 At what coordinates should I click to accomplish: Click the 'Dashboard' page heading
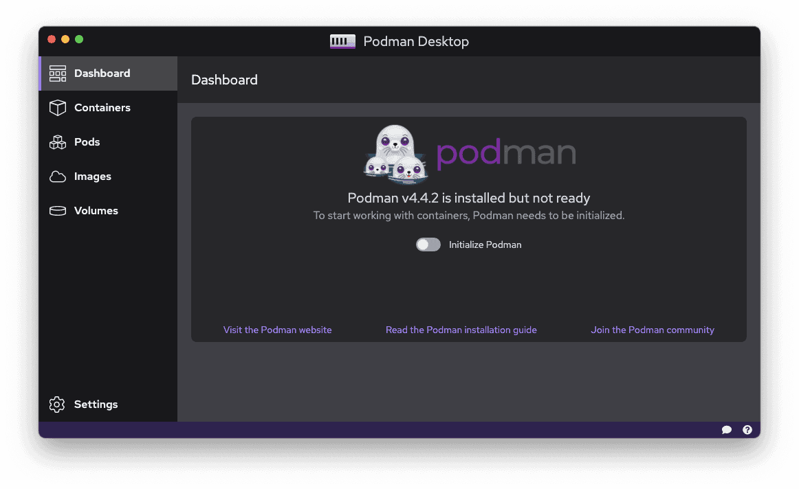(x=225, y=80)
